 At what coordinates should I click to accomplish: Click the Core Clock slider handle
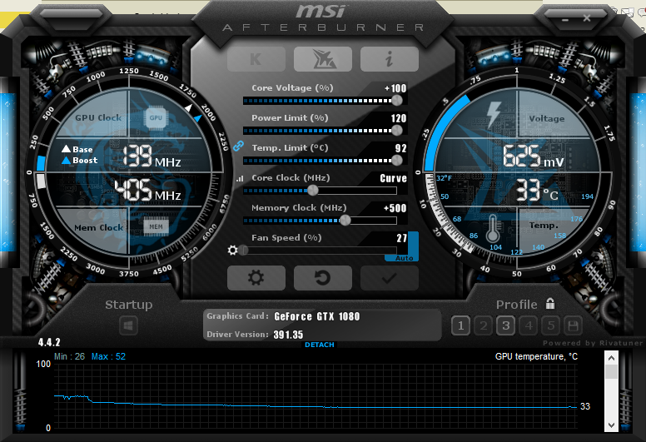coord(313,191)
